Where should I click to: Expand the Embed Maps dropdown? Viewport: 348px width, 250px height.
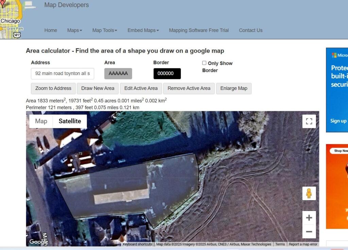coord(143,30)
